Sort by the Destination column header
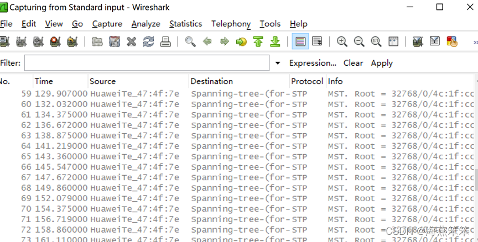 tap(239, 81)
